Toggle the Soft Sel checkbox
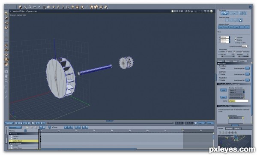This screenshot has height=155, width=257. click(219, 54)
